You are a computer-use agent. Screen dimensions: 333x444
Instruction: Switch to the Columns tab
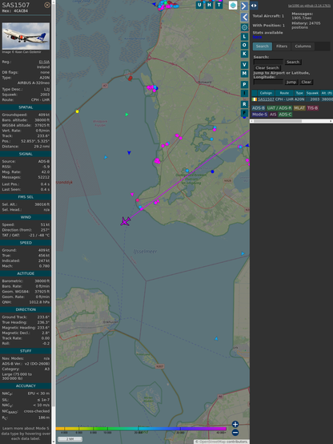tap(303, 46)
